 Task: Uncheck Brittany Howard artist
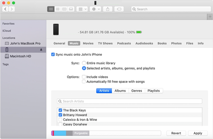pyautogui.click(x=60, y=115)
